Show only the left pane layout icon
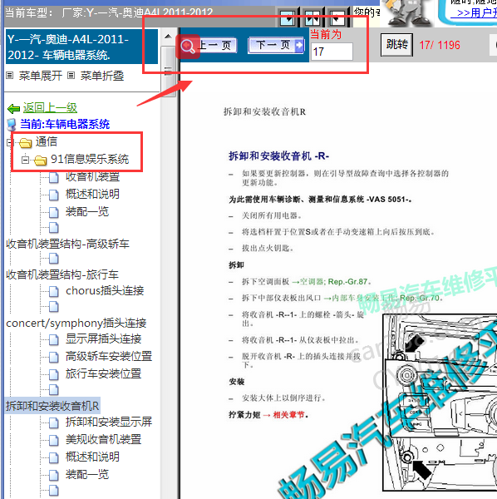497x499 pixels. click(288, 19)
